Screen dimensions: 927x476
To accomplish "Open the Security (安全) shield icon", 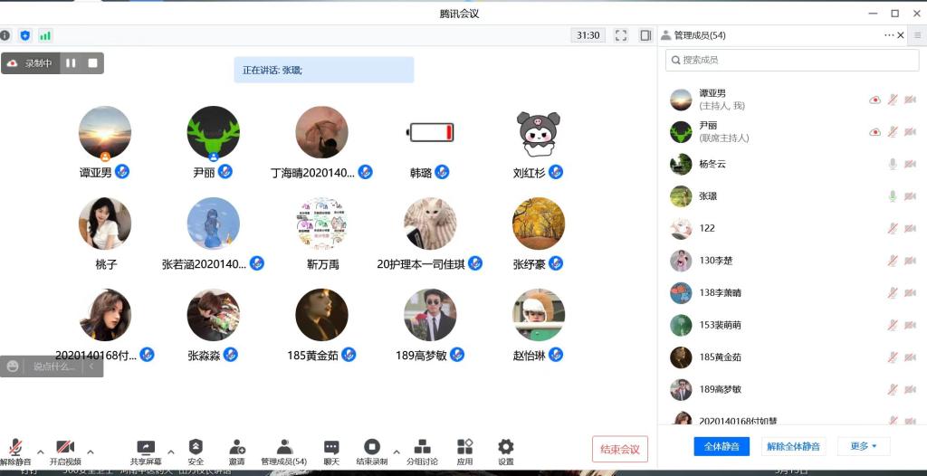I will 196,448.
